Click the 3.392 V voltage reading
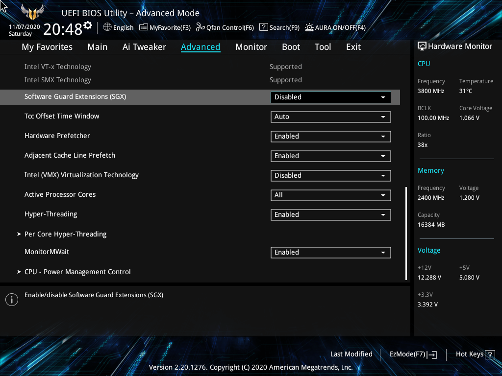This screenshot has width=502, height=376. click(x=427, y=305)
